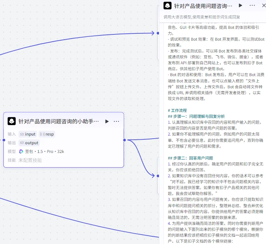The height and width of the screenshot is (244, 266).
Task: Click the canvas node title text
Action: tap(59, 121)
